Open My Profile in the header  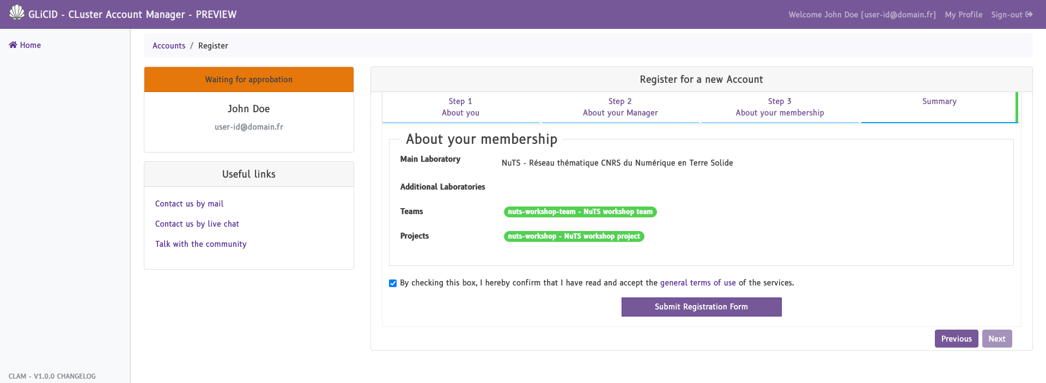(963, 15)
